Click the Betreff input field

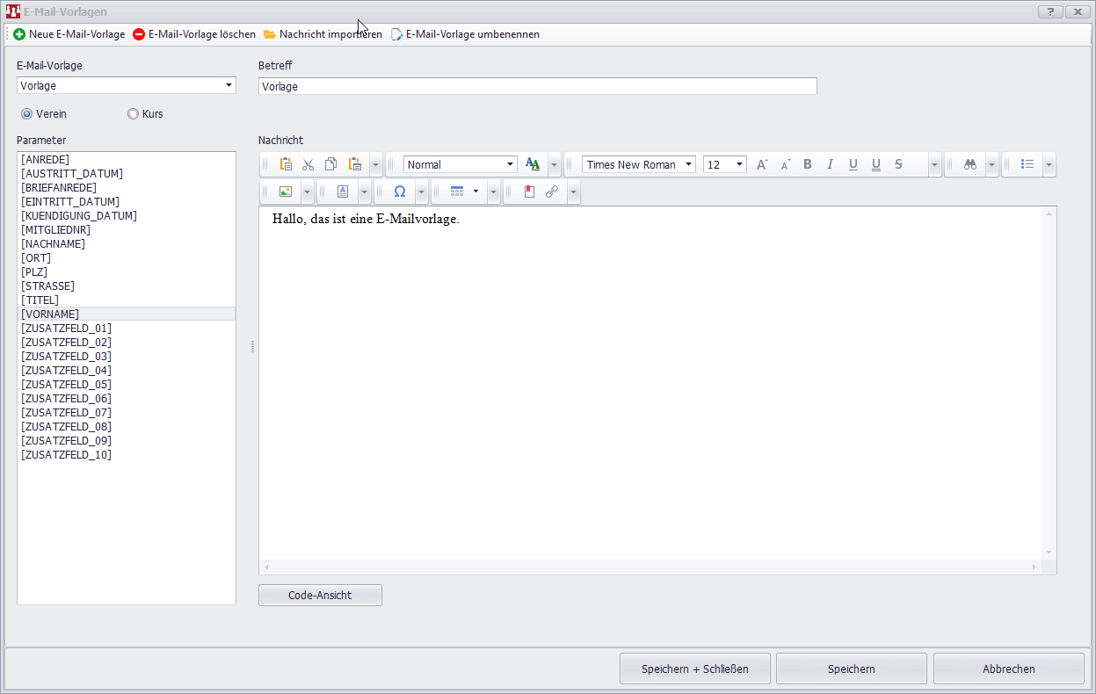point(537,86)
